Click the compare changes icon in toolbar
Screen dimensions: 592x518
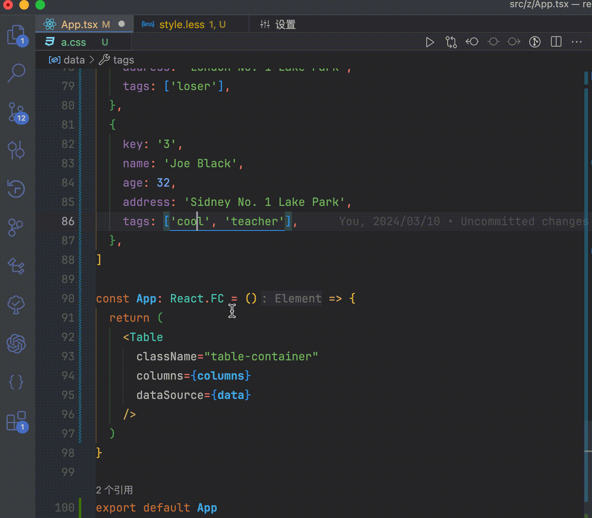pyautogui.click(x=451, y=42)
